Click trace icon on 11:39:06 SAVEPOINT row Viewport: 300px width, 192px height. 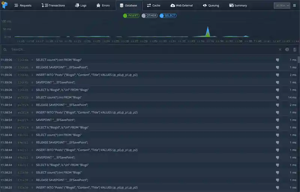click(277, 82)
